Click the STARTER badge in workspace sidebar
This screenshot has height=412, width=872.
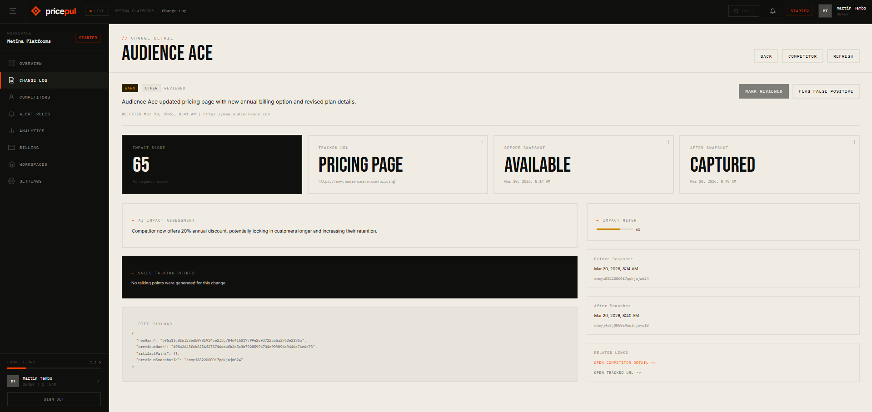(88, 38)
